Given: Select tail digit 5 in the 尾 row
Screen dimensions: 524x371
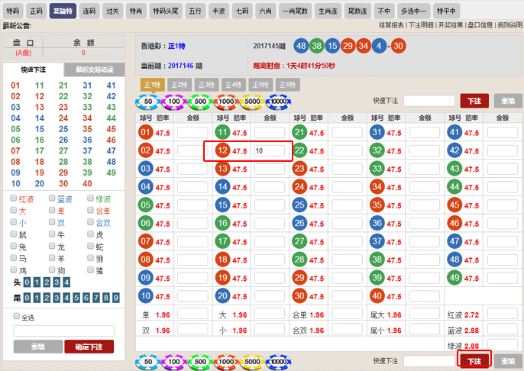Looking at the screenshot, I should click(x=77, y=297).
